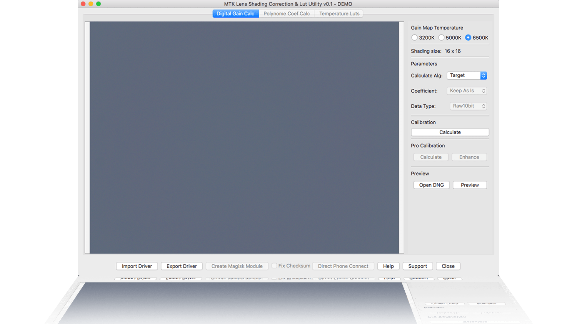The width and height of the screenshot is (577, 324).
Task: Switch to the Polynome Coef Calc tab
Action: point(287,14)
